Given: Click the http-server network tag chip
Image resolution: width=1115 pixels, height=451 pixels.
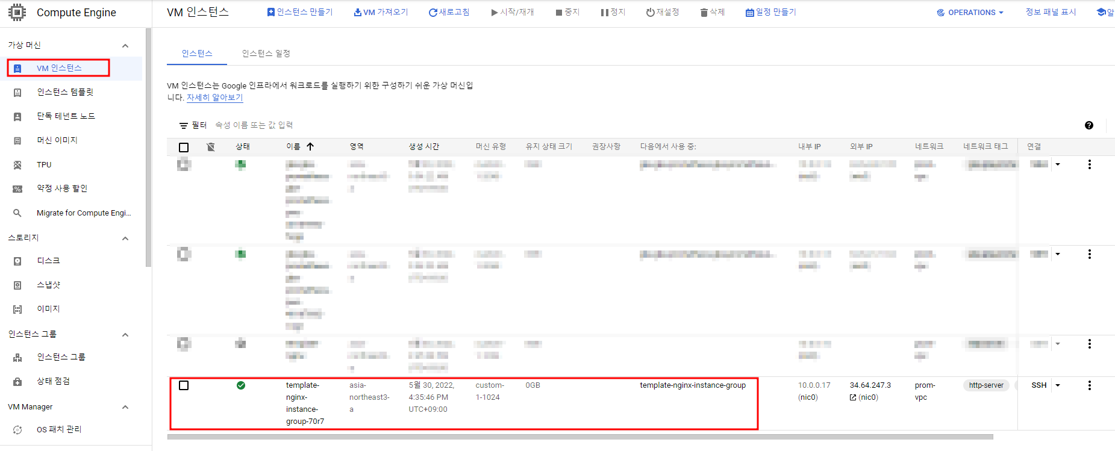Looking at the screenshot, I should click(986, 385).
